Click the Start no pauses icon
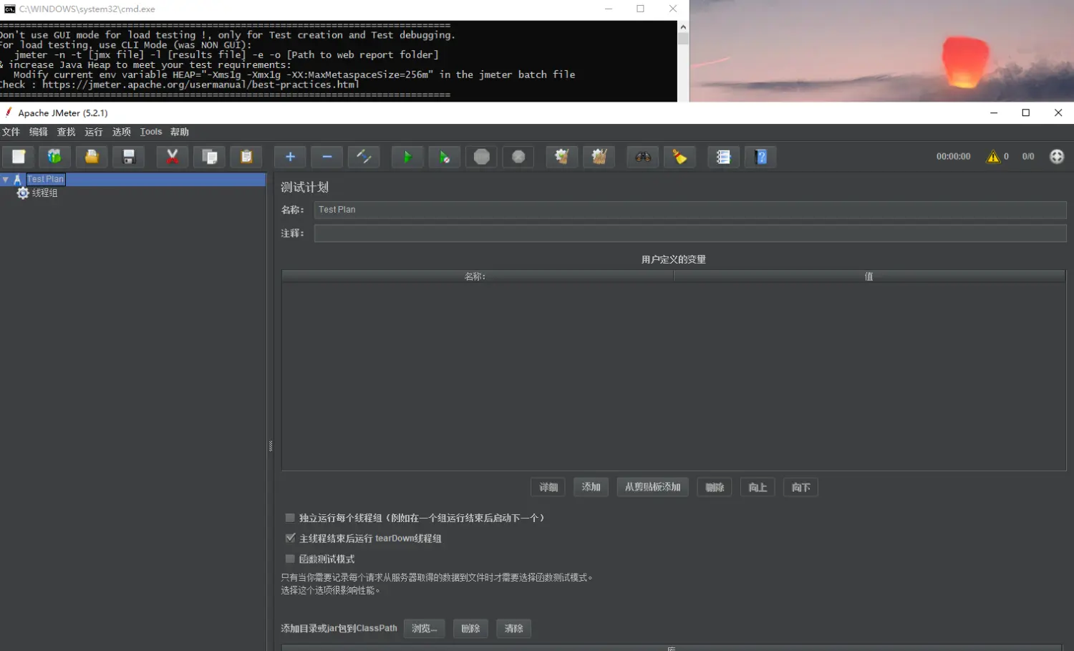The height and width of the screenshot is (651, 1074). pyautogui.click(x=444, y=157)
